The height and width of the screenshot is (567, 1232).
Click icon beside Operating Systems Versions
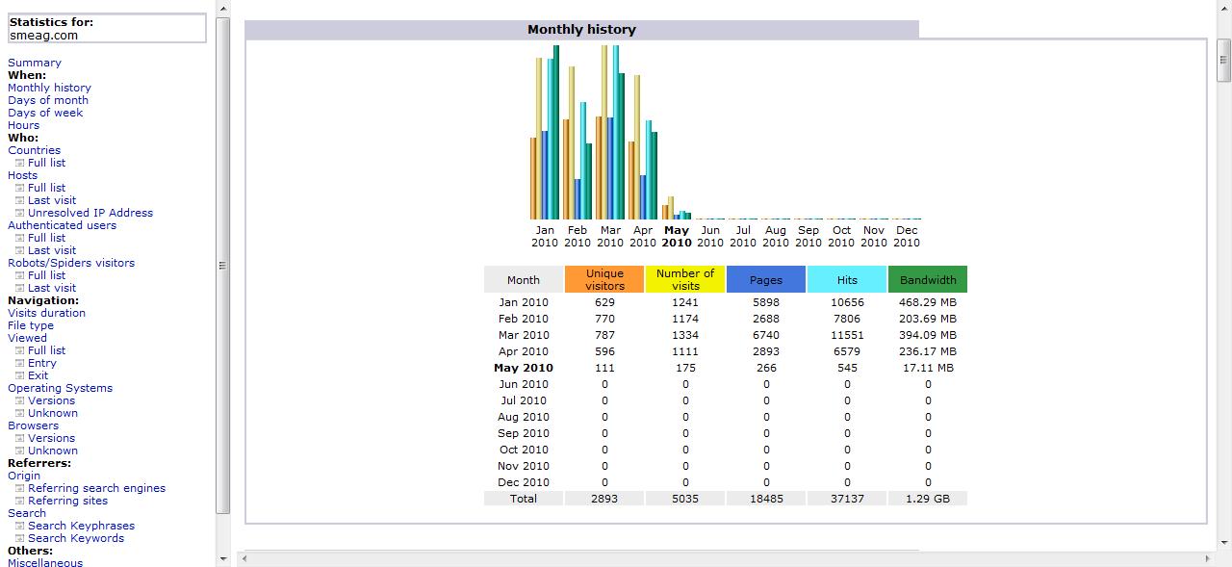tap(19, 400)
